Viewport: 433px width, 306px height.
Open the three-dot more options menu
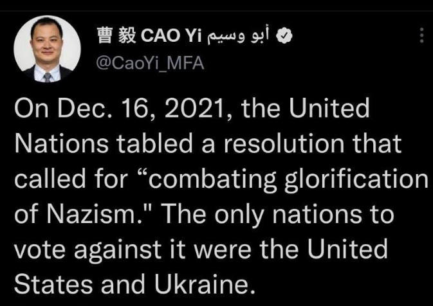421,35
